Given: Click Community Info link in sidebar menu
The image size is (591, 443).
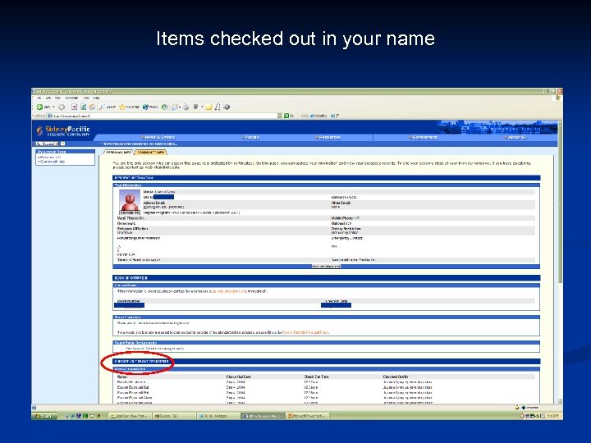Looking at the screenshot, I should click(x=51, y=162).
